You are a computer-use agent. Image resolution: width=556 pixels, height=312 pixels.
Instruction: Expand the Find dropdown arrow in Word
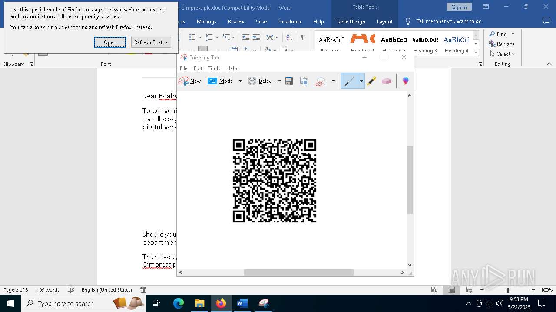point(513,34)
